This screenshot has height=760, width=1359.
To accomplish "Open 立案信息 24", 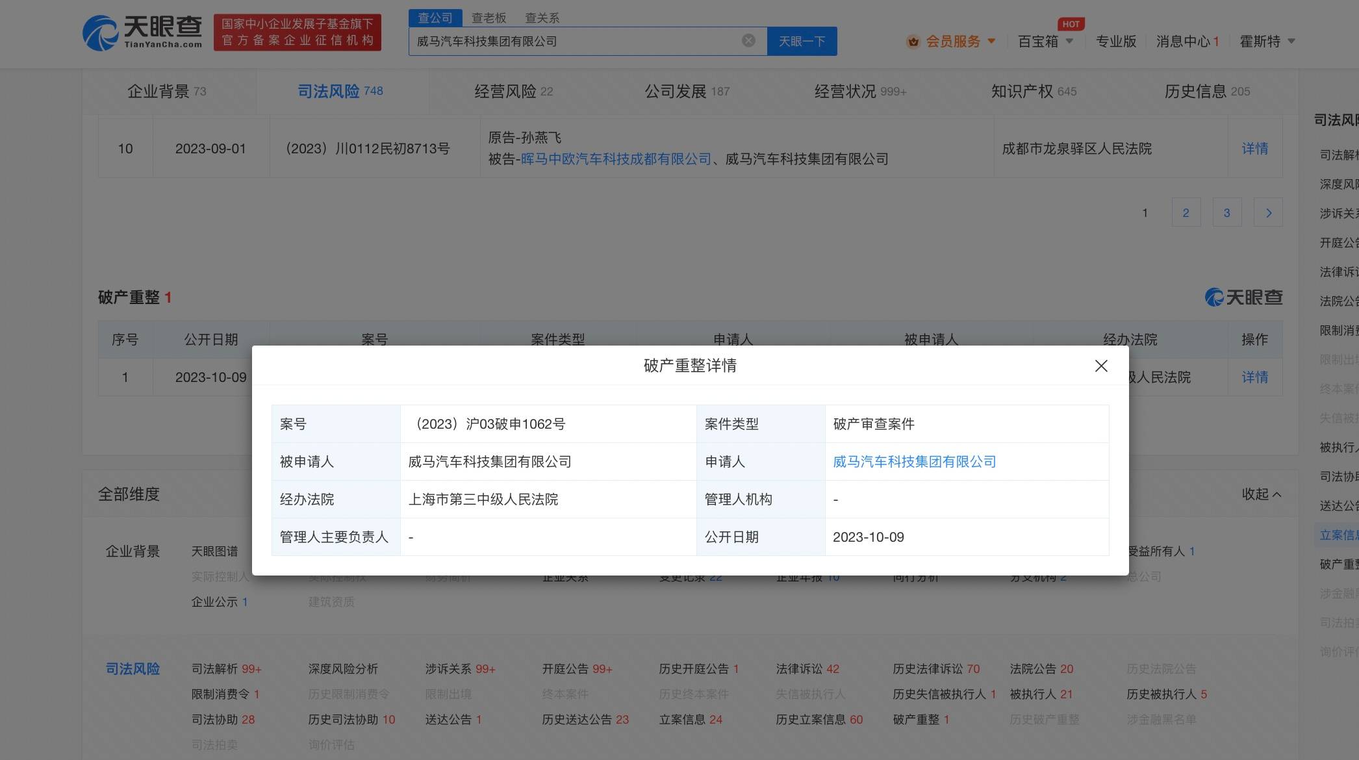I will pos(691,720).
